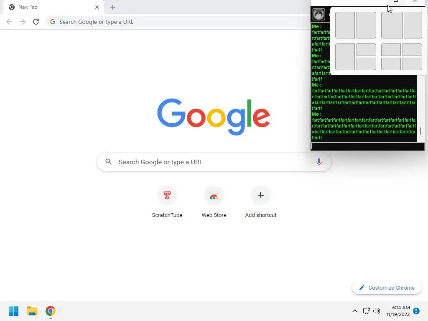Image resolution: width=428 pixels, height=321 pixels.
Task: Click the Google logo on the page
Action: coord(214,117)
